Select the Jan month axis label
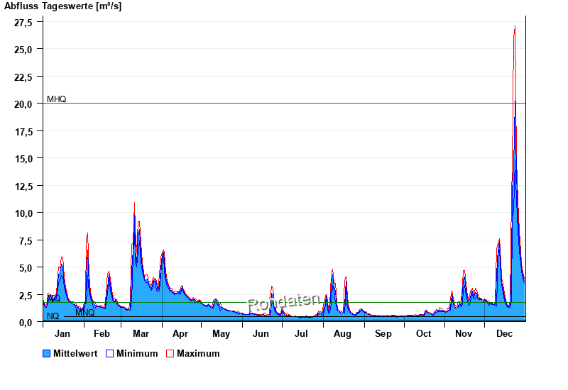The width and height of the screenshot is (568, 390). (62, 334)
